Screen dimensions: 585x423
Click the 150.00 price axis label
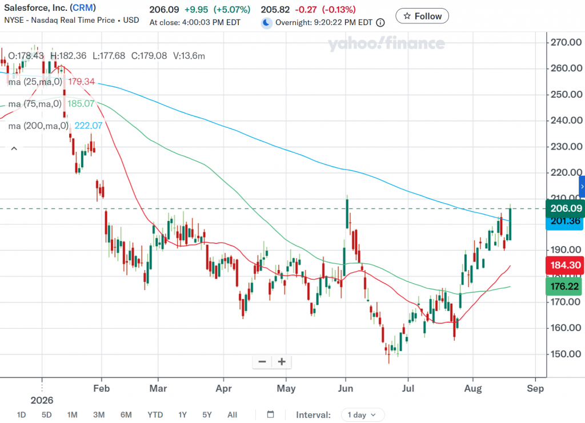(x=566, y=354)
